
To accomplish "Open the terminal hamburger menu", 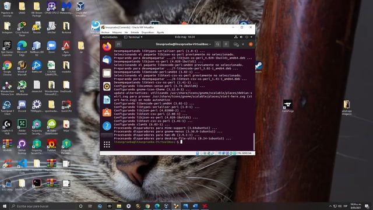I will point(226,44).
